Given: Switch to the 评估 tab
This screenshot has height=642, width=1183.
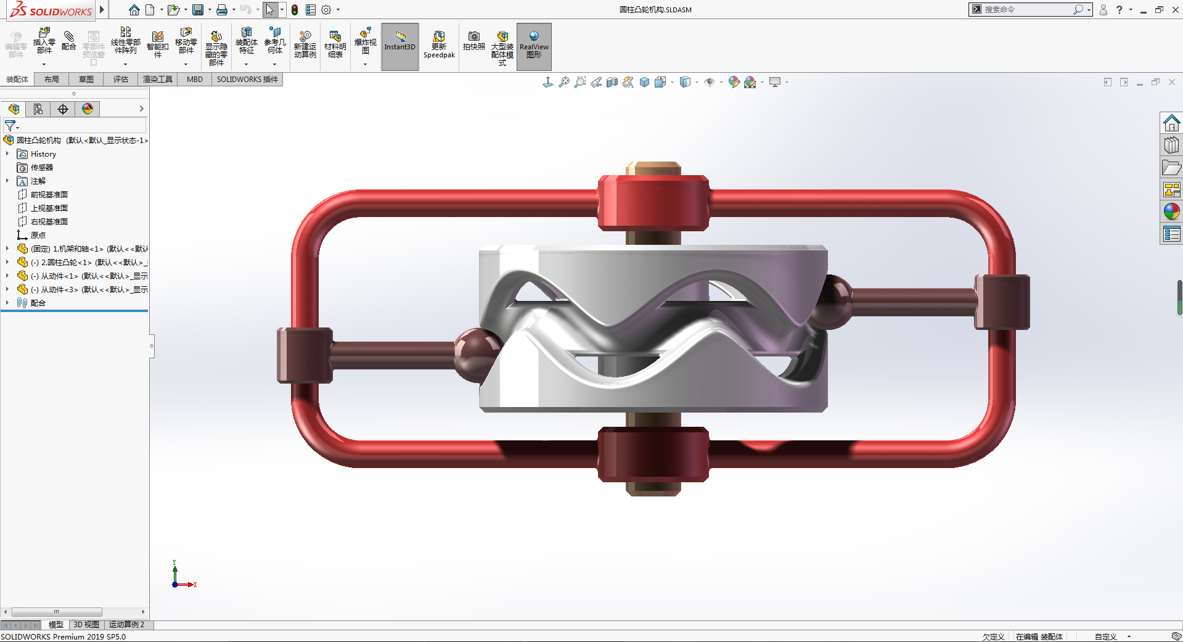Looking at the screenshot, I should (120, 79).
